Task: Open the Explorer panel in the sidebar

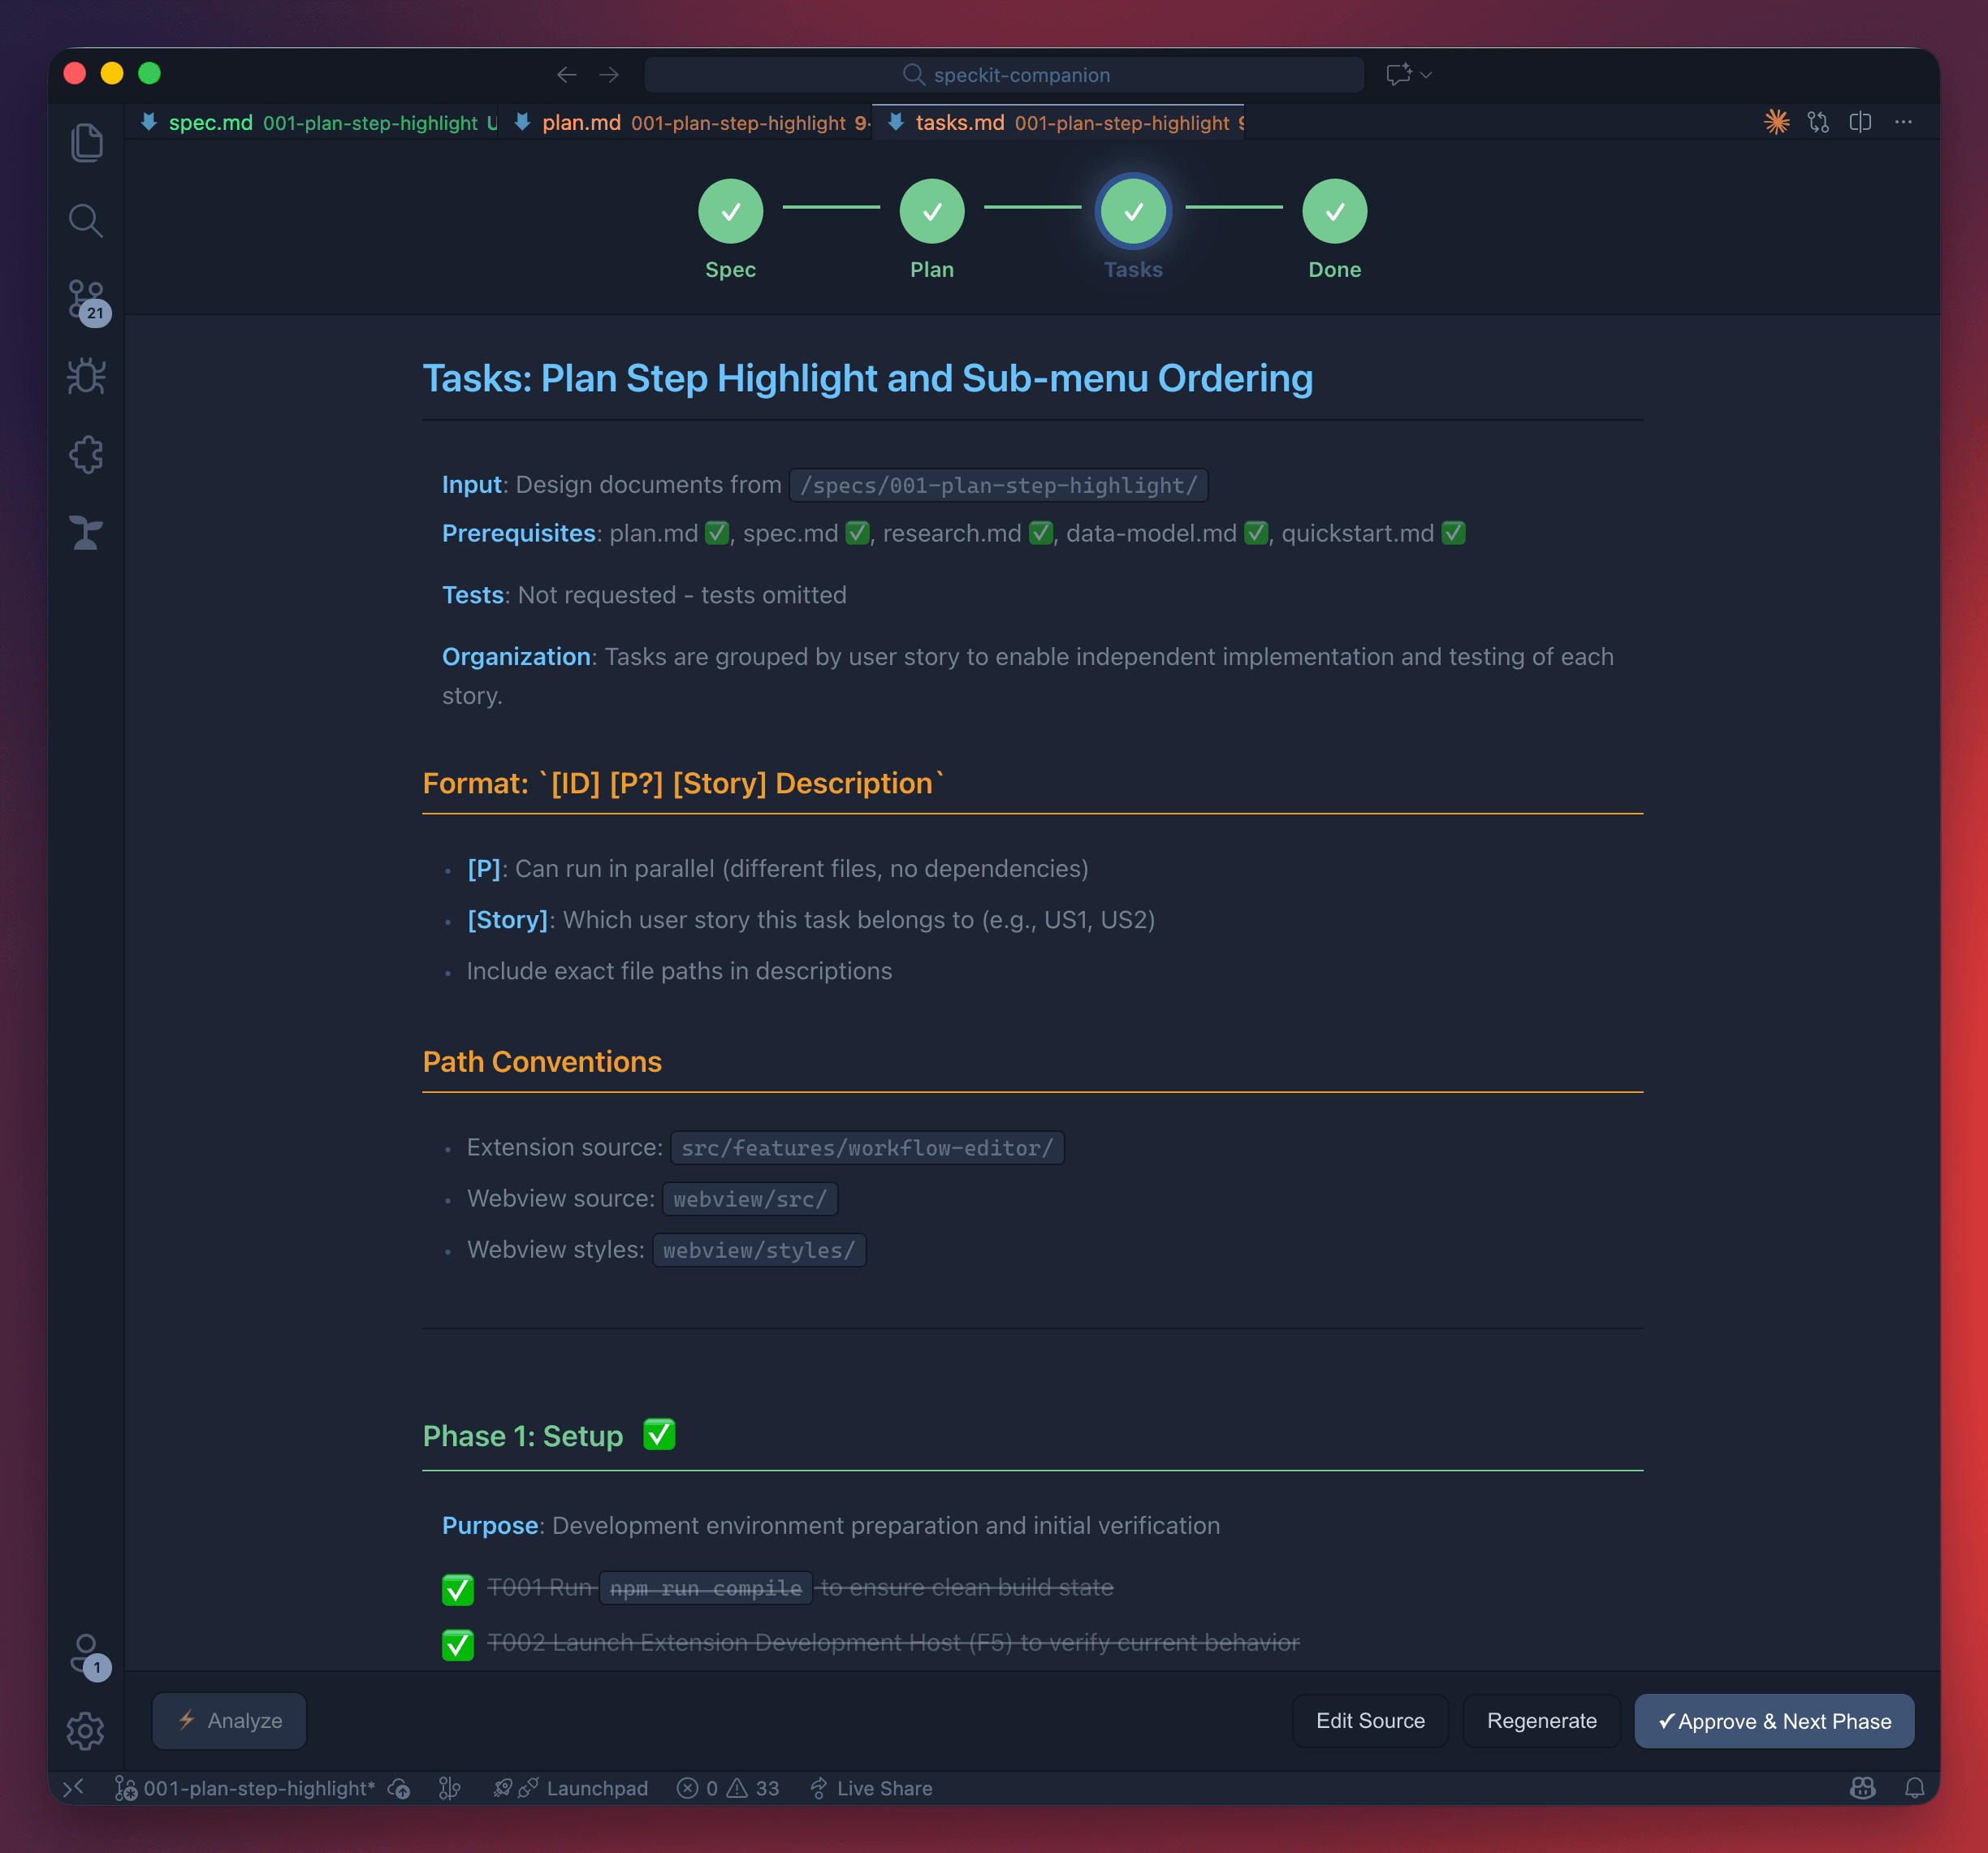Action: point(86,141)
